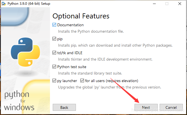Close the Python Setup window
The height and width of the screenshot is (115, 187).
180,4
